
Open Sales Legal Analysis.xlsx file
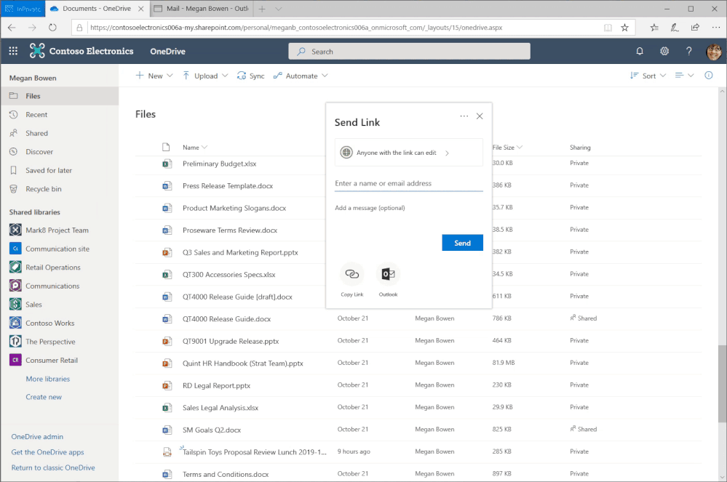tap(221, 407)
